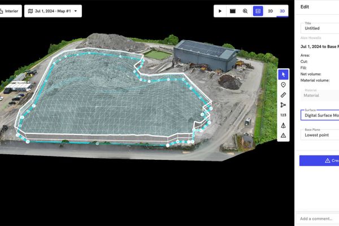Select the upper volume pile tool

coord(283,125)
